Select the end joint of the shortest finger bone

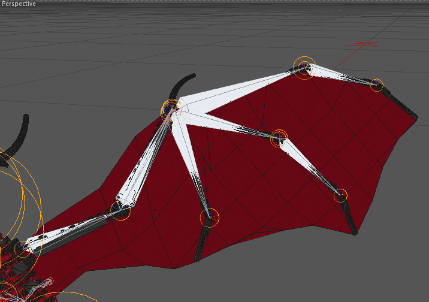[x=209, y=218]
